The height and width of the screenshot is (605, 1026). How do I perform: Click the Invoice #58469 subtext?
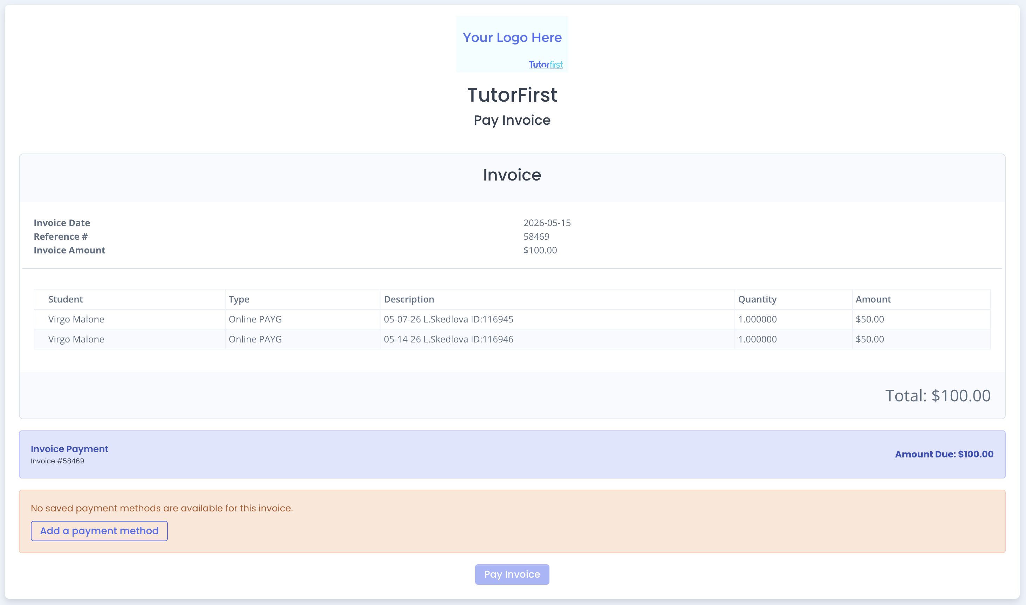[57, 461]
